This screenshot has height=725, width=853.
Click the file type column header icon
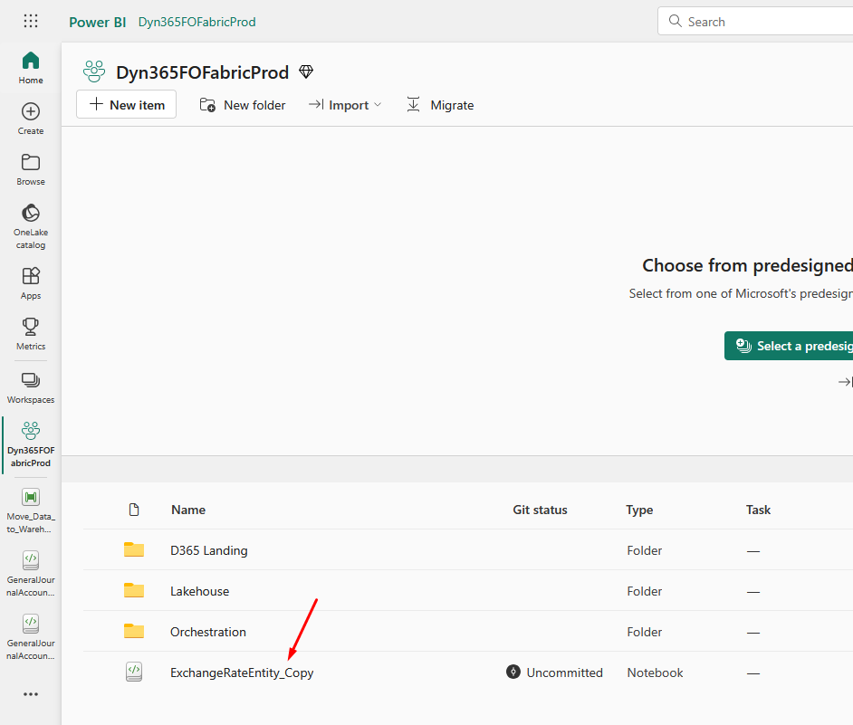[x=134, y=510]
